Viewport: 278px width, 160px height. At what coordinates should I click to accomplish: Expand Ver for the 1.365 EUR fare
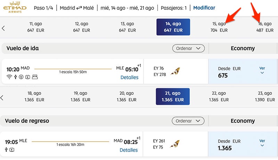262,143
